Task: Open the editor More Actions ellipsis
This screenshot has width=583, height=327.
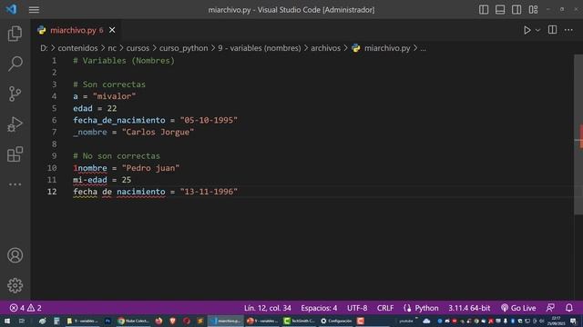Action: click(x=568, y=30)
